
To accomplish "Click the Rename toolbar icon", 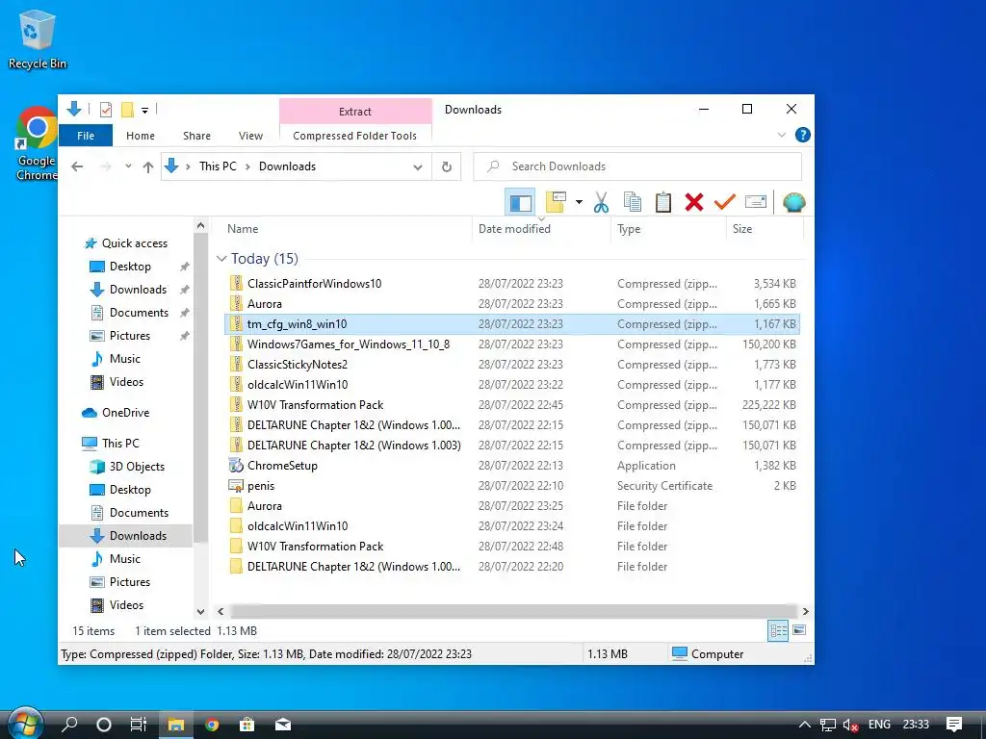I will (755, 202).
